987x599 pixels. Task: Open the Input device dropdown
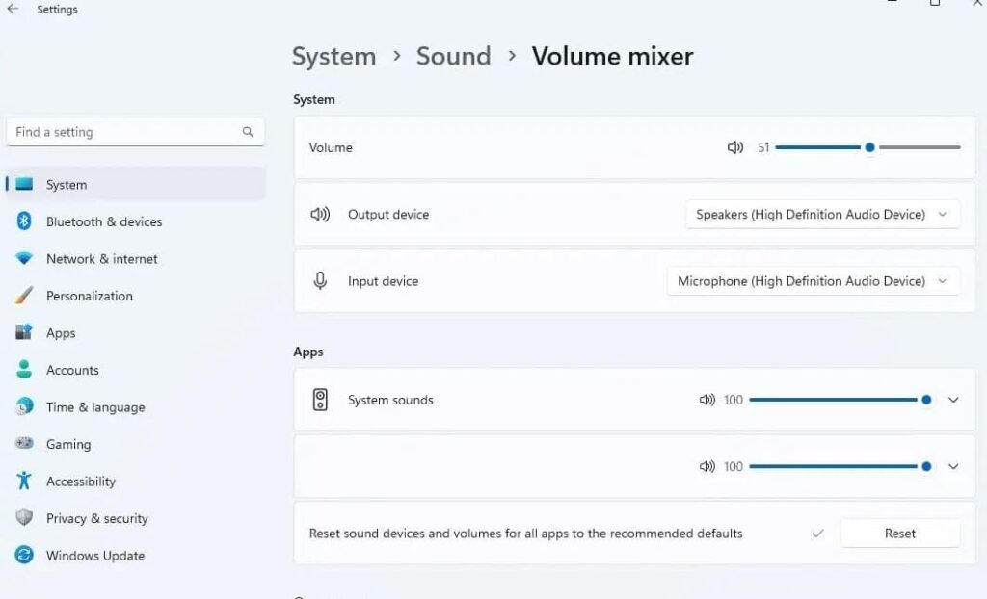813,281
